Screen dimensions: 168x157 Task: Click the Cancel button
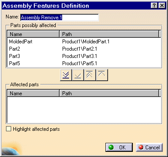click(149, 147)
